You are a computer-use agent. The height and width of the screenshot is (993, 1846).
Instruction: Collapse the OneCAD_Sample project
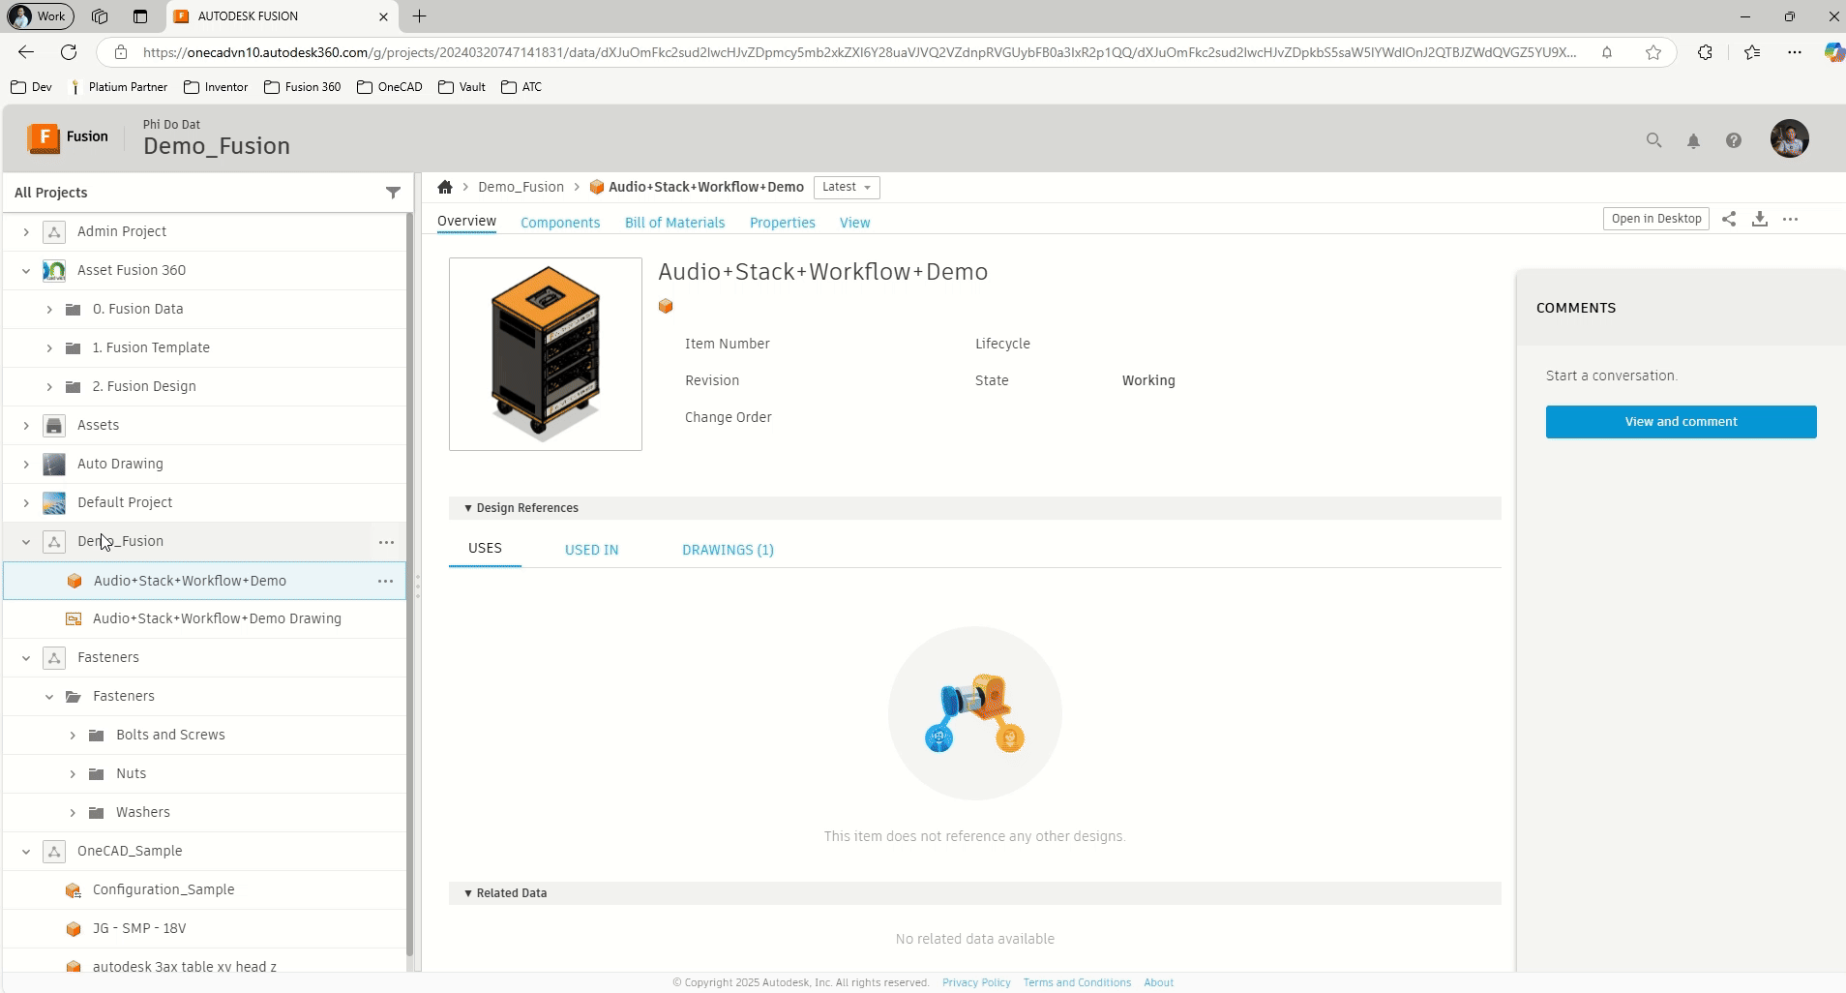[26, 851]
